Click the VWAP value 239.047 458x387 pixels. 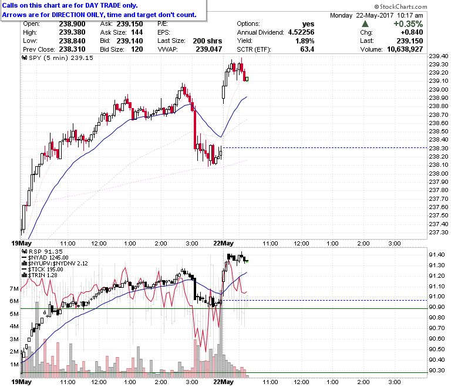tap(209, 49)
